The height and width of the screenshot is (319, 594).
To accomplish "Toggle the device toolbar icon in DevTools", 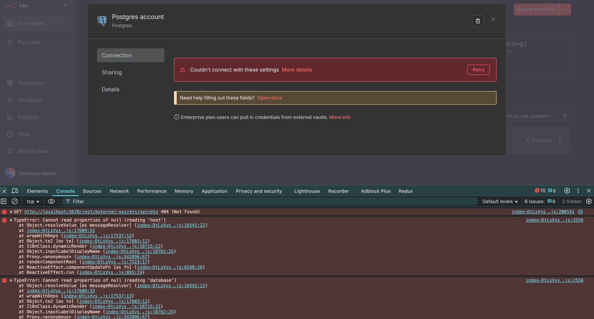I will click(15, 191).
